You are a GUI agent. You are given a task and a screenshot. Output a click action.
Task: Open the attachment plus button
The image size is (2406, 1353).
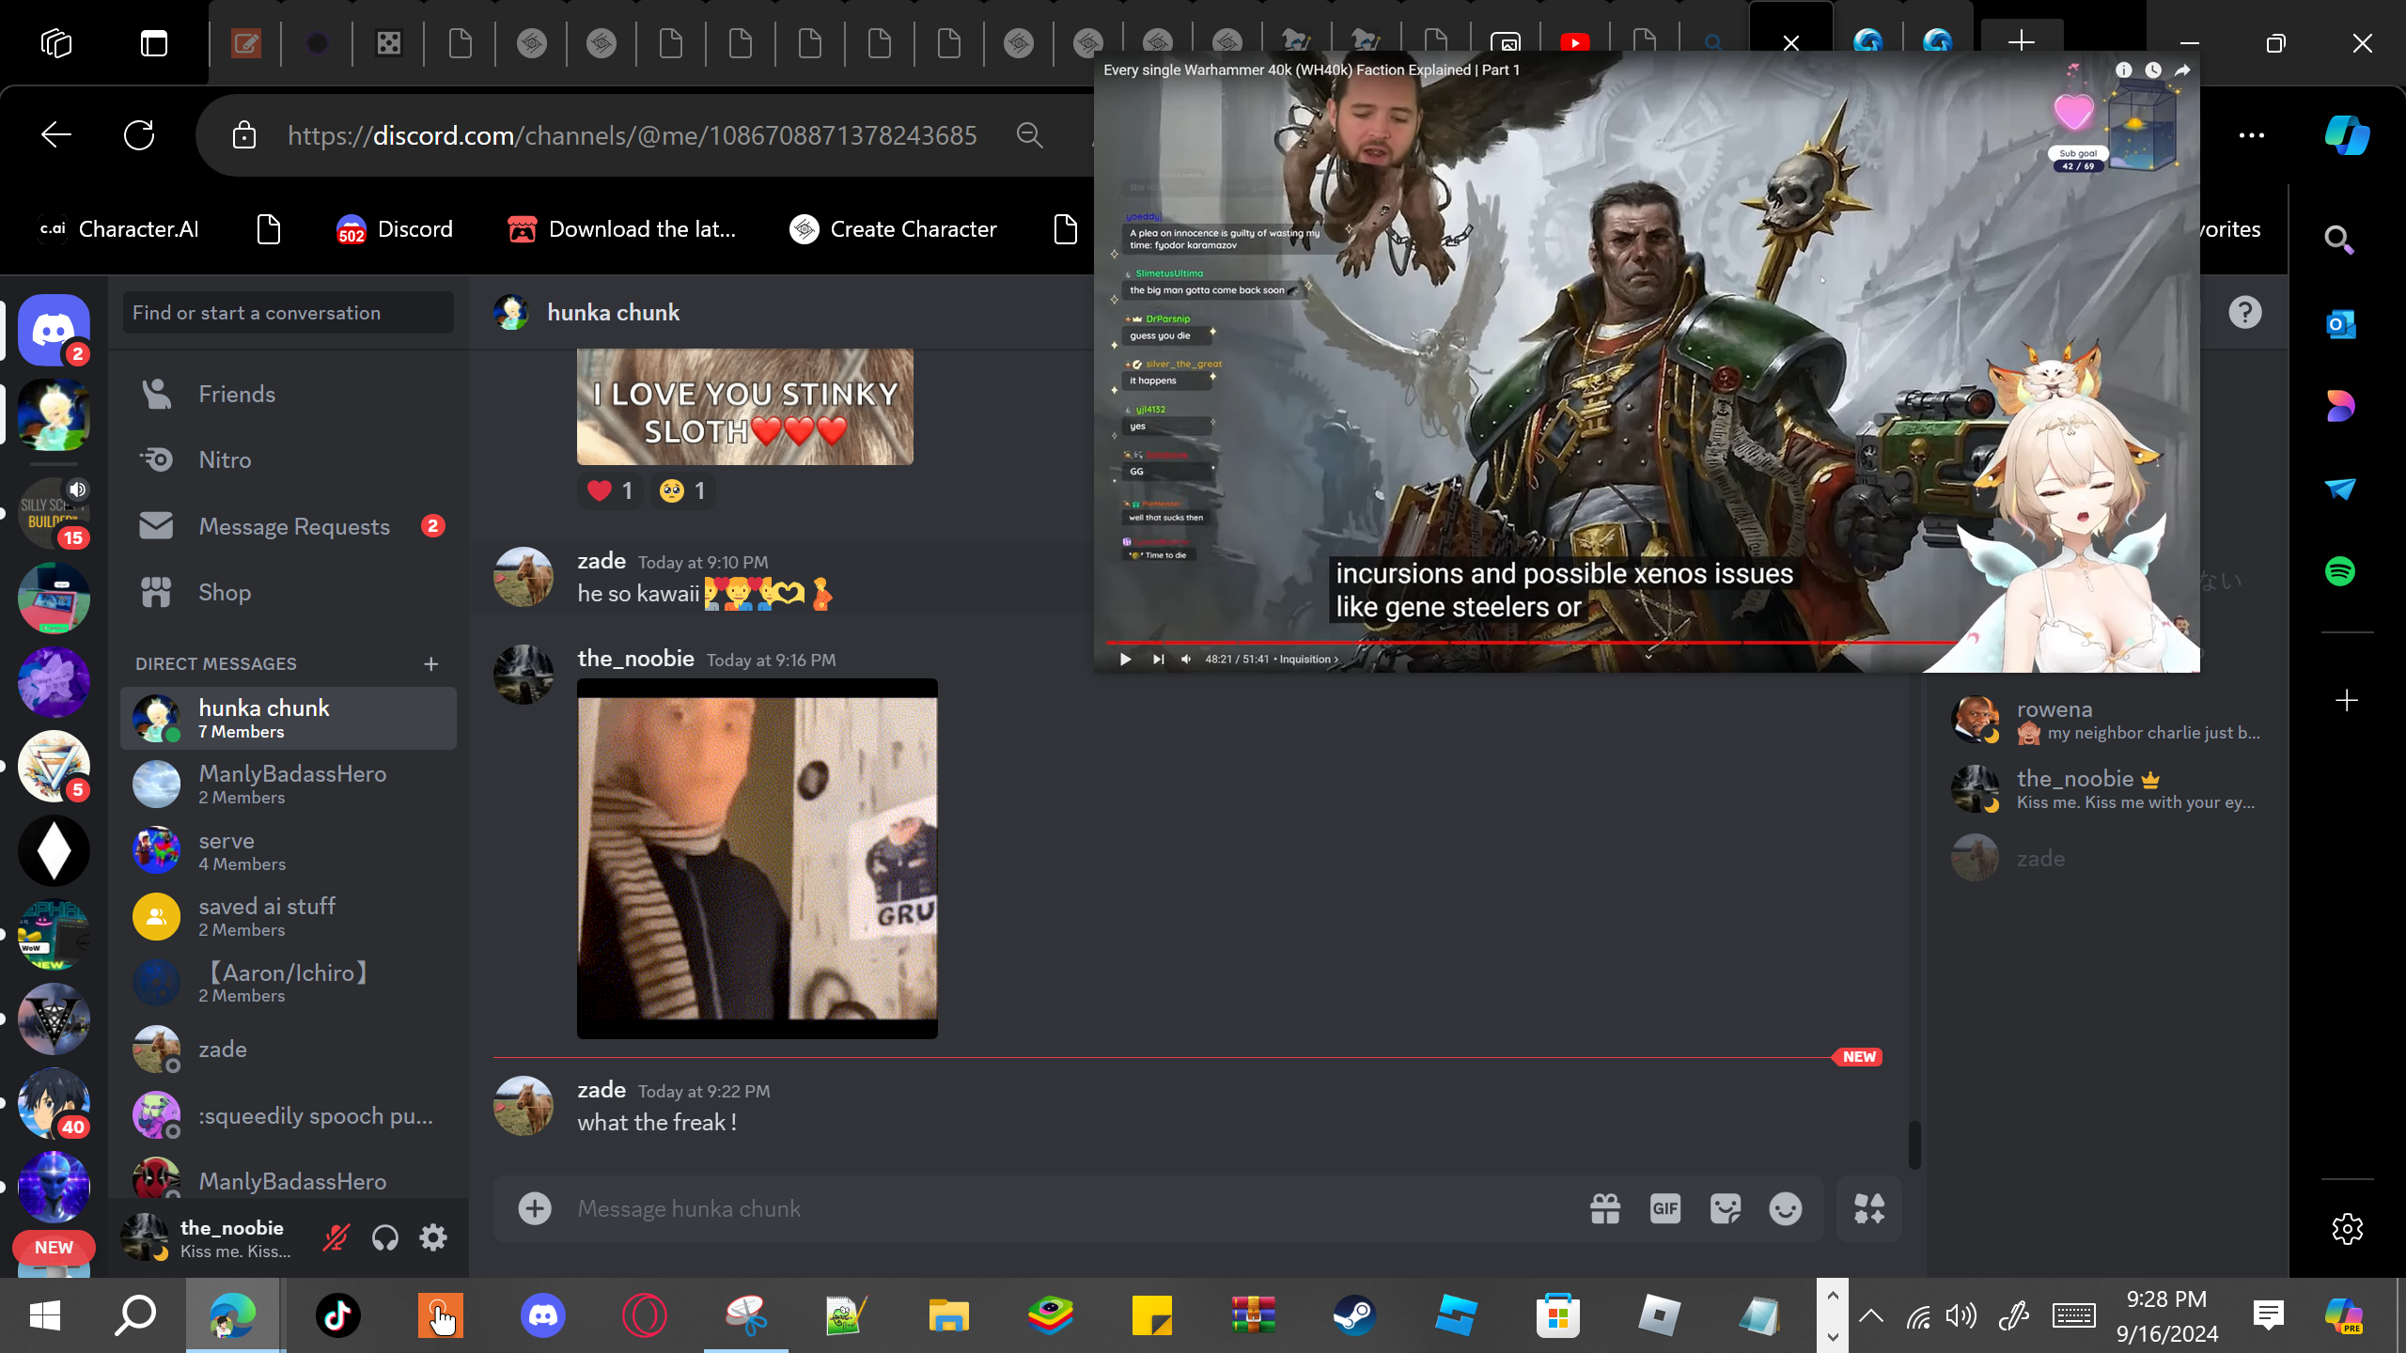point(535,1208)
